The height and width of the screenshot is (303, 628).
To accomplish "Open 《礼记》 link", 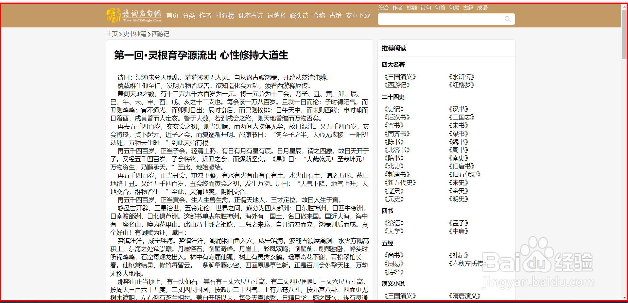I will click(459, 255).
